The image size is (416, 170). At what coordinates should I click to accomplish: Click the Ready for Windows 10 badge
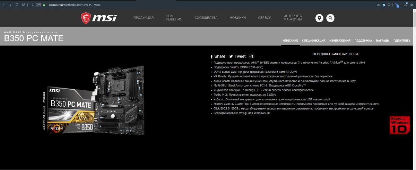pos(400,125)
